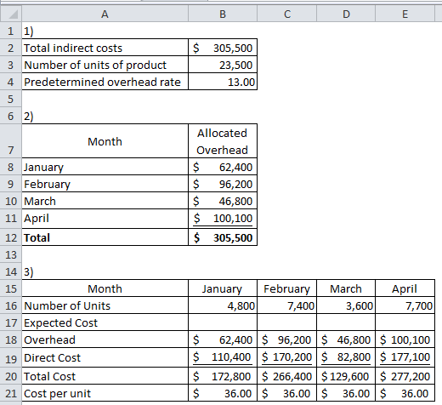442x405 pixels.
Task: Click the 100,100 overhead cell in row 18
Action: (x=405, y=339)
